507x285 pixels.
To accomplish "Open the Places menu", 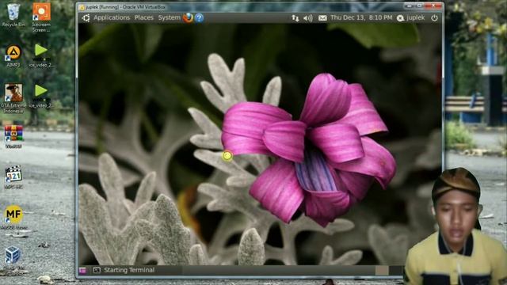I will 144,17.
